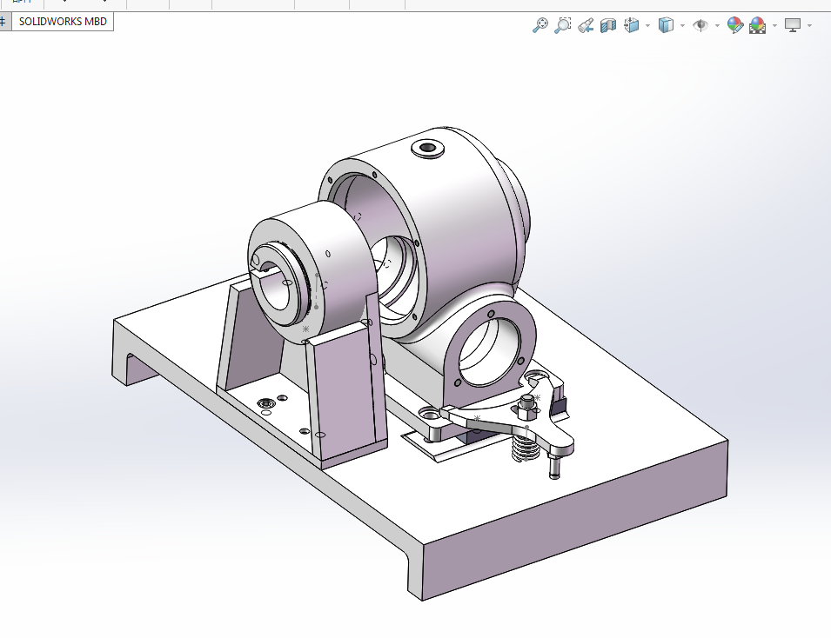Click the Apply Scene icon
Image resolution: width=831 pixels, height=638 pixels.
[758, 25]
